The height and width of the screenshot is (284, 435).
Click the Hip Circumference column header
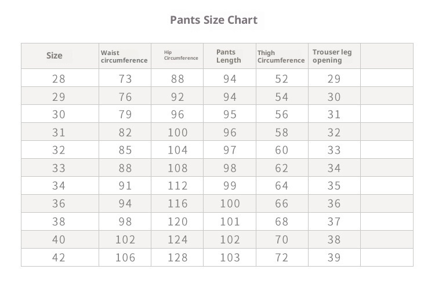point(180,55)
